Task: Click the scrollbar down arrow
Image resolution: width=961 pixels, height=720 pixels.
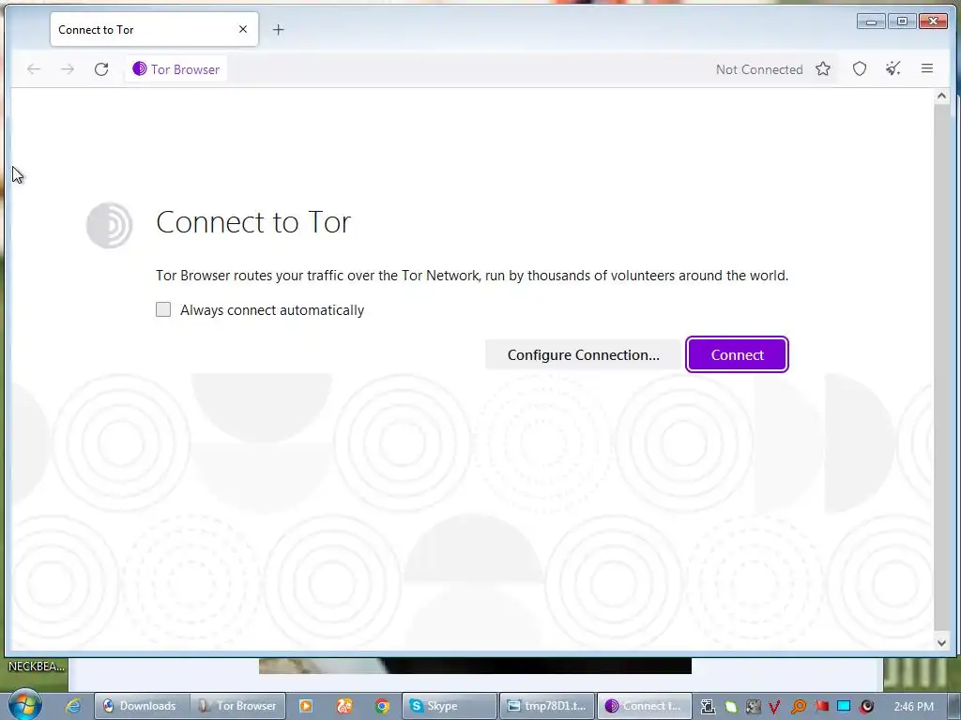Action: pos(942,643)
